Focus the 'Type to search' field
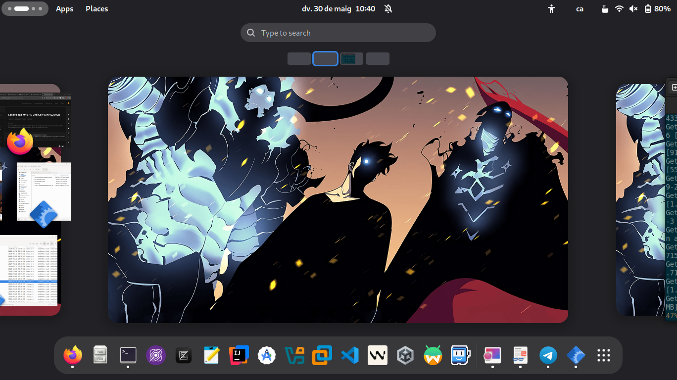 [338, 33]
